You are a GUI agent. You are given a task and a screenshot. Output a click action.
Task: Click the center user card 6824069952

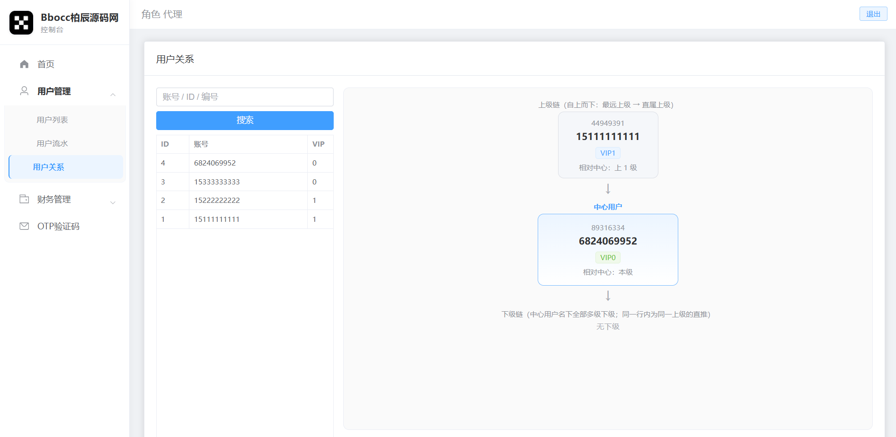coord(608,250)
